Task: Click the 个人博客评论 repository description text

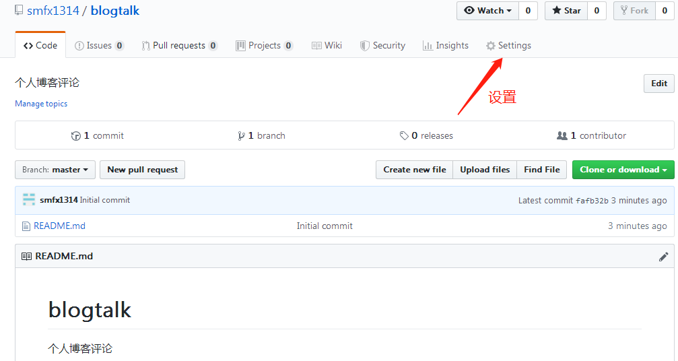Action: [x=47, y=83]
